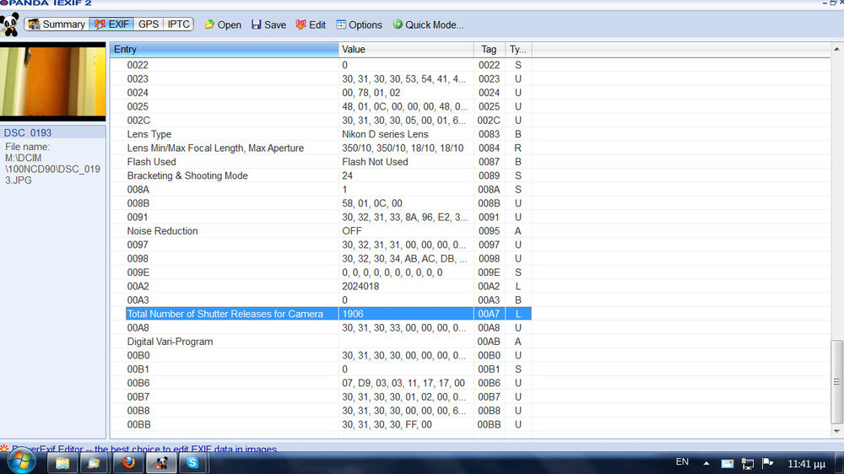This screenshot has height=474, width=844.
Task: Sort by the Value column header
Action: click(x=405, y=50)
